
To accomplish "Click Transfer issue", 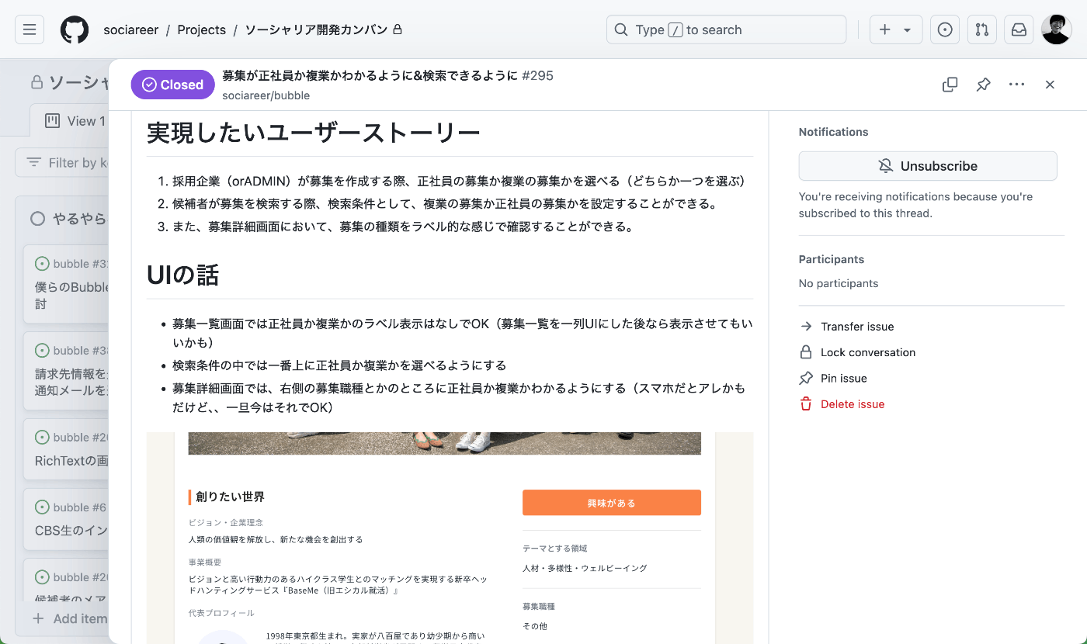I will click(x=856, y=327).
